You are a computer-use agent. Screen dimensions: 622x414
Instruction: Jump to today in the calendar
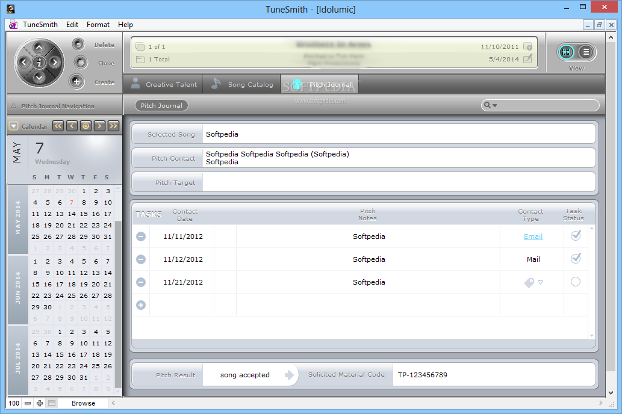[86, 126]
